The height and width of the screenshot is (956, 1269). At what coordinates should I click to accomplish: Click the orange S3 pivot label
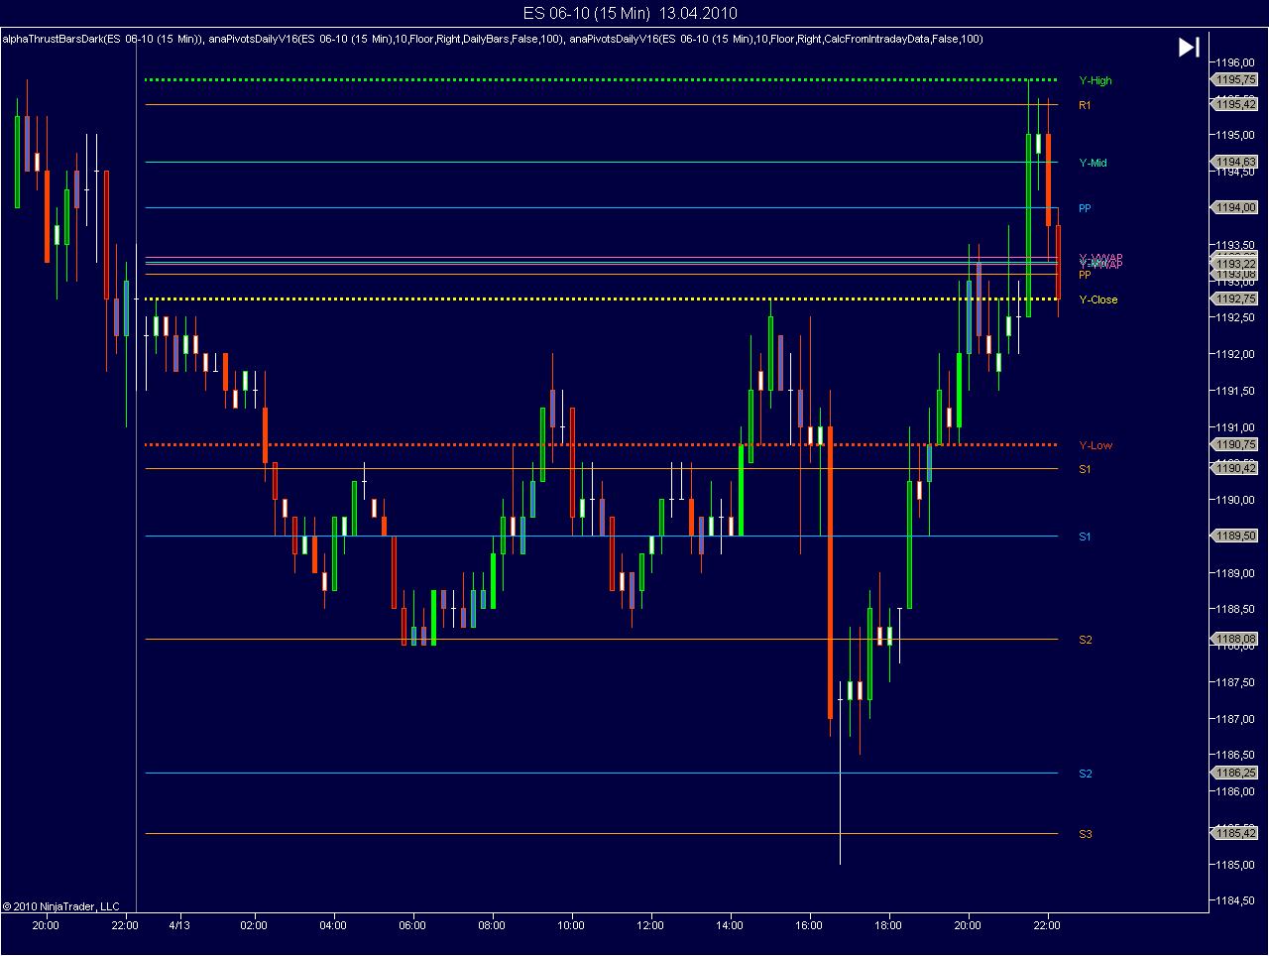pos(1085,834)
